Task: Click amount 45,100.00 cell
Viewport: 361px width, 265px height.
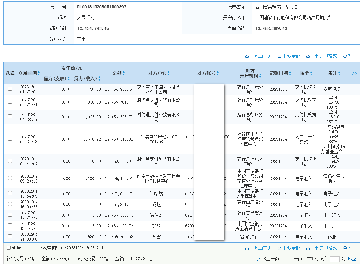Action: 91,179
